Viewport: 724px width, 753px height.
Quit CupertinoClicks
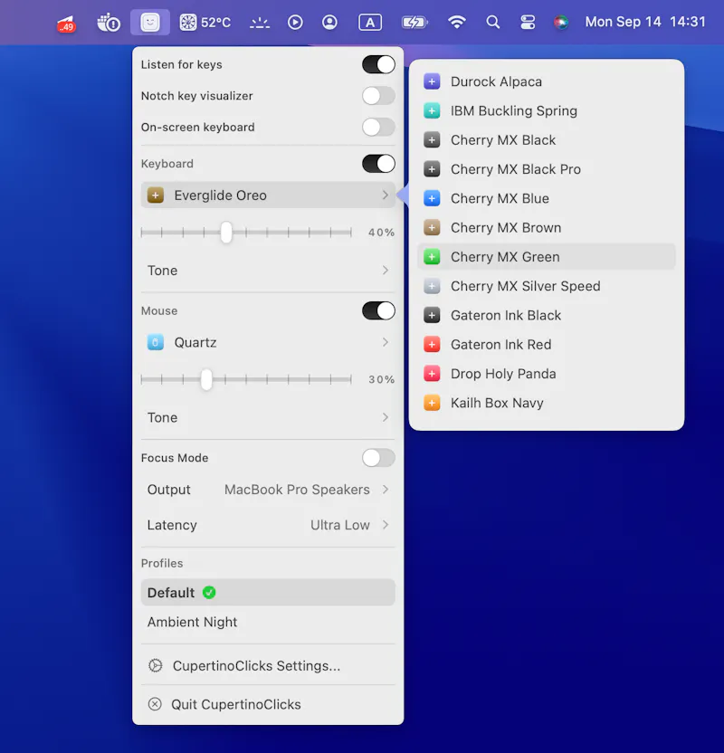point(268,704)
